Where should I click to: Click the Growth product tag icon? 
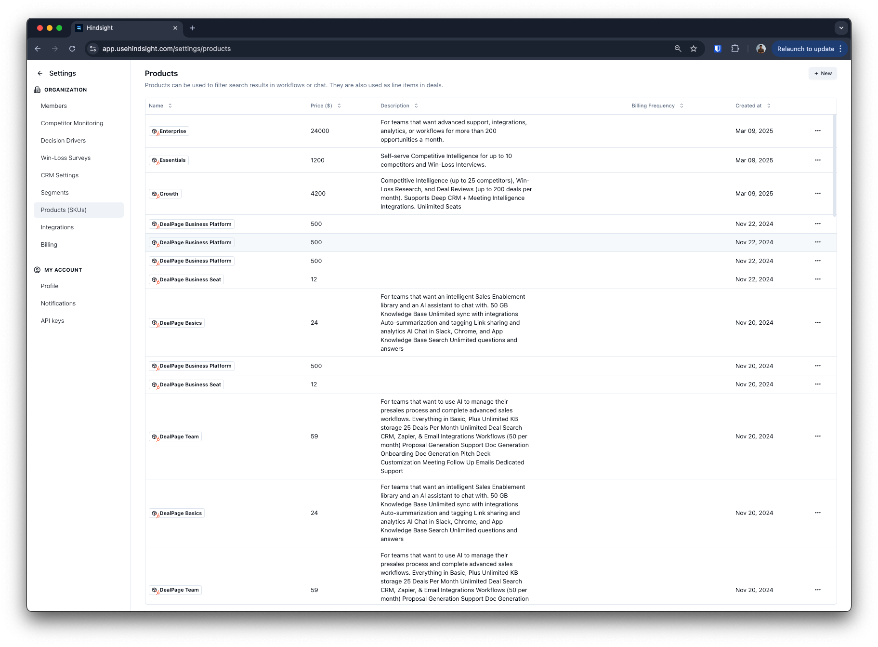(x=155, y=194)
